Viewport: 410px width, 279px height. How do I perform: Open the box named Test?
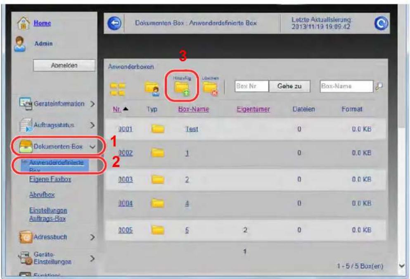tap(192, 129)
